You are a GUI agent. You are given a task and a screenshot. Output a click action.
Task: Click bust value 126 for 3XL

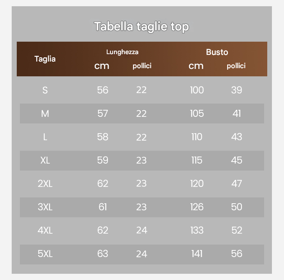(197, 207)
